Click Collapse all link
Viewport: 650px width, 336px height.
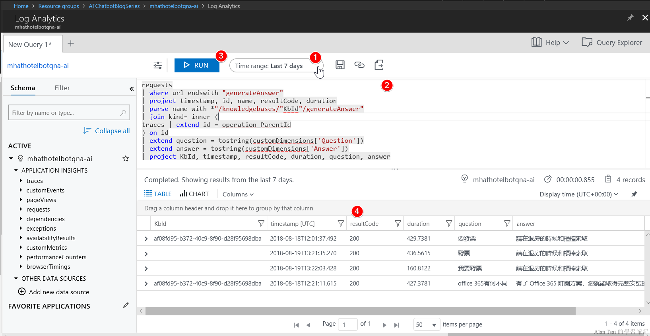point(107,131)
